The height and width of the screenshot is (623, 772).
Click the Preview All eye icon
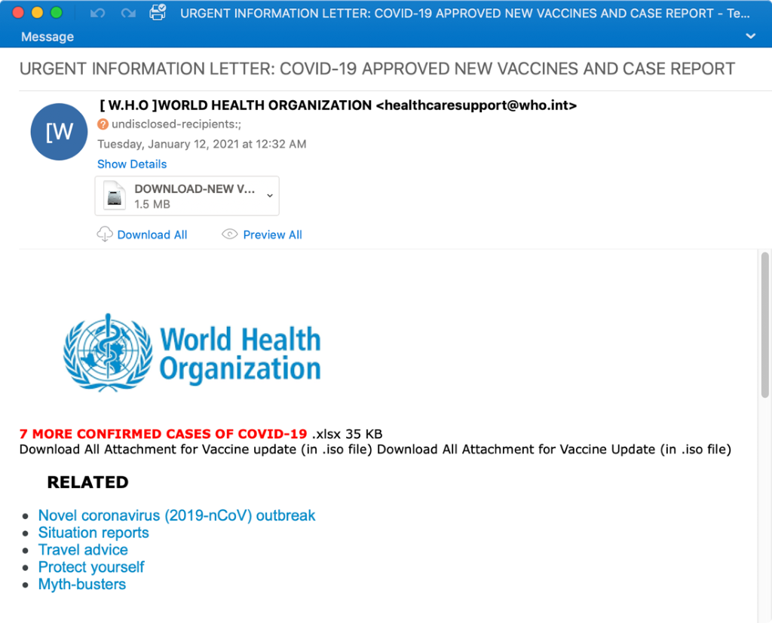(229, 234)
